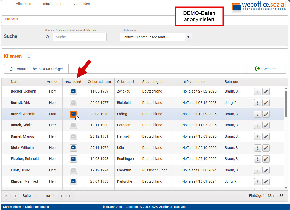Open the Allgemein menu
290x210 pixels.
pos(23,4)
